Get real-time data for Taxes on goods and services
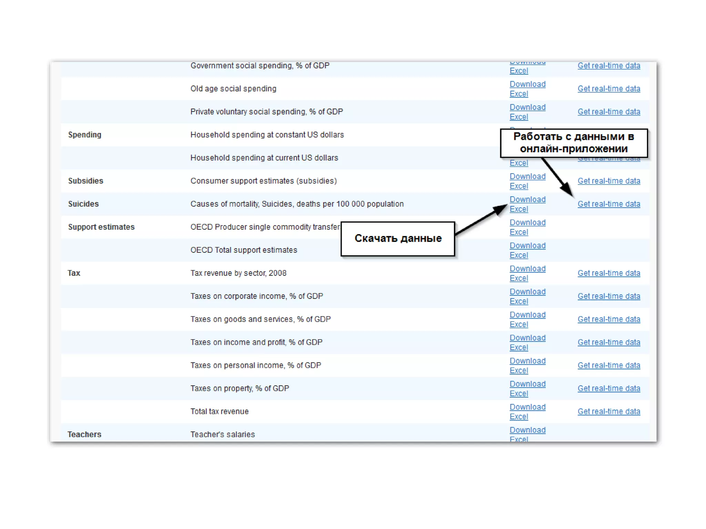Screen dimensions: 706x529 [608, 320]
